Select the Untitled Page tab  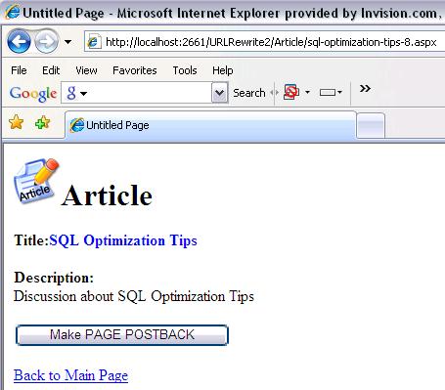click(210, 125)
